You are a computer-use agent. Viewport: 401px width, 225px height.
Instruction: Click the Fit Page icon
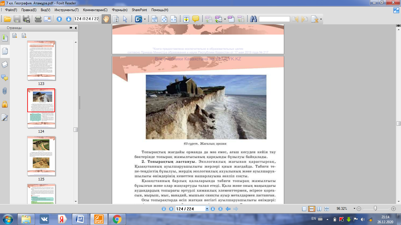[x=164, y=19]
